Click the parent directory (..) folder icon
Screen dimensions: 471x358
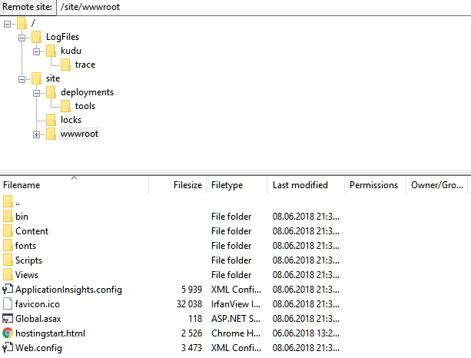click(8, 201)
